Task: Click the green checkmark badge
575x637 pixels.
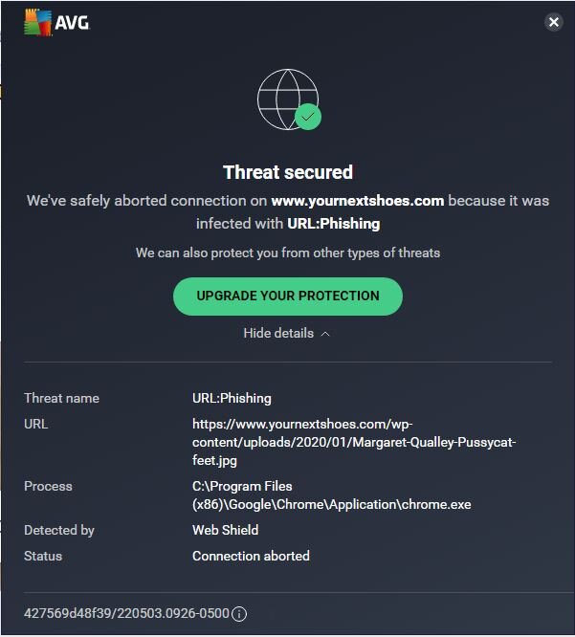Action: click(x=308, y=117)
